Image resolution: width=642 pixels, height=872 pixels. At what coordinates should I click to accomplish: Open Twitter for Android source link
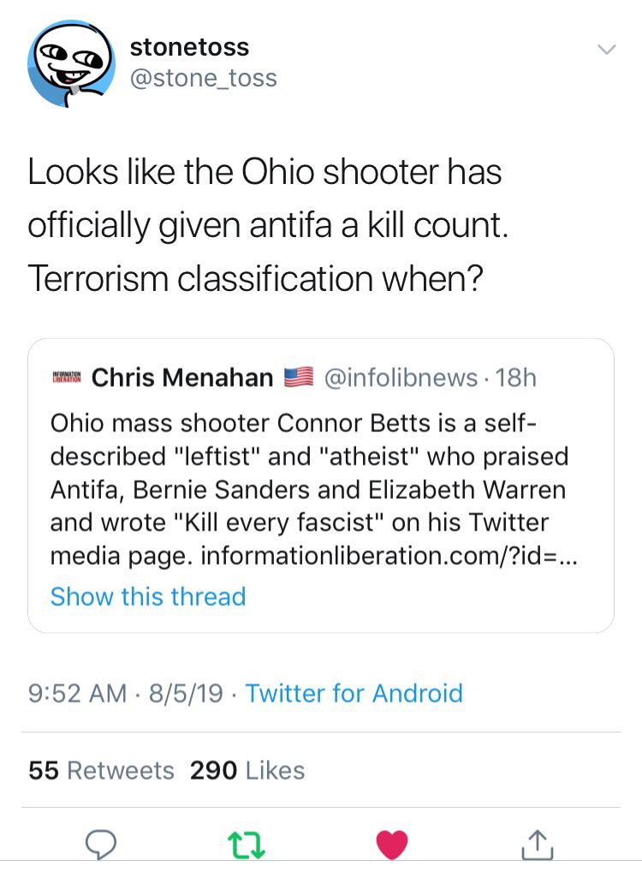(x=354, y=692)
